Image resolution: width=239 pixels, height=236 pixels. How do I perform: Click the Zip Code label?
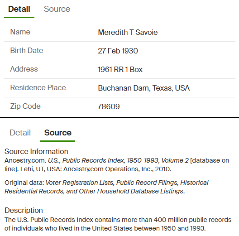[x=25, y=106]
